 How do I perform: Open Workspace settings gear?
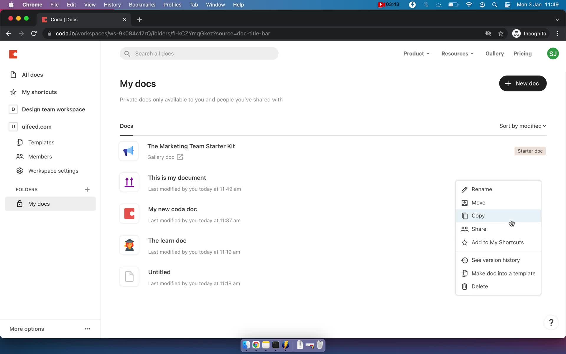pos(20,171)
